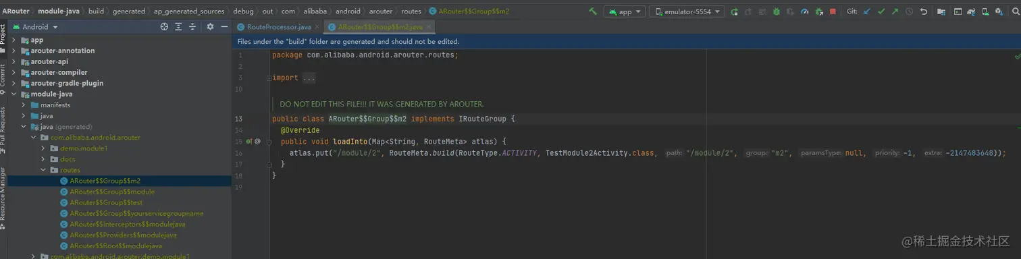This screenshot has width=1021, height=259.
Task: Open the app run configuration dropdown
Action: [625, 11]
